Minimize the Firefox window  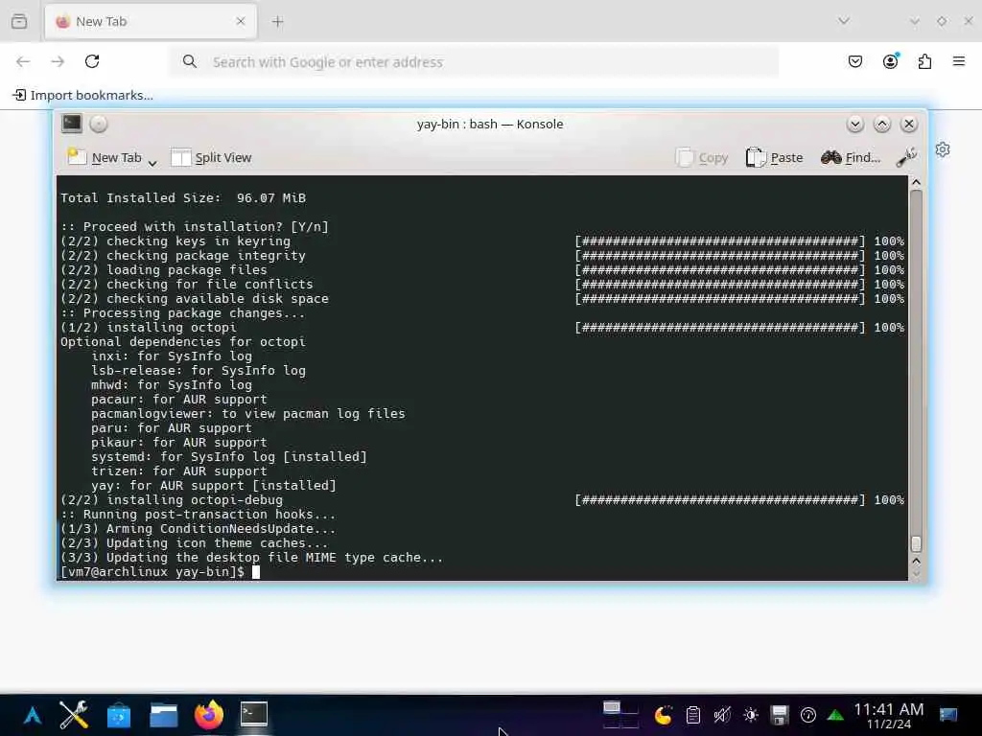tap(914, 21)
